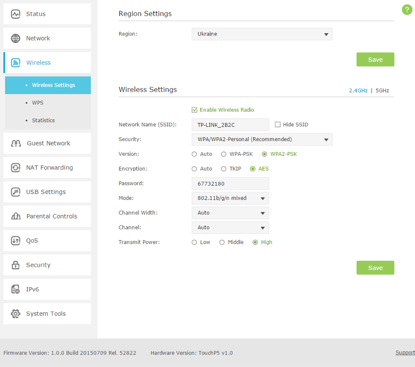Open System Tools gear icon
This screenshot has width=415, height=367.
click(15, 314)
